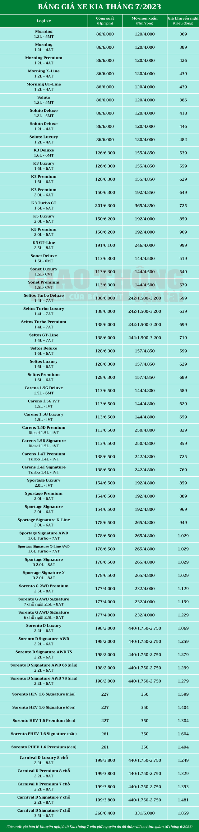Screen dimensions: 199x832
Task: Select the 'Công suất (Hp/rpm)' column header
Action: [x=105, y=21]
